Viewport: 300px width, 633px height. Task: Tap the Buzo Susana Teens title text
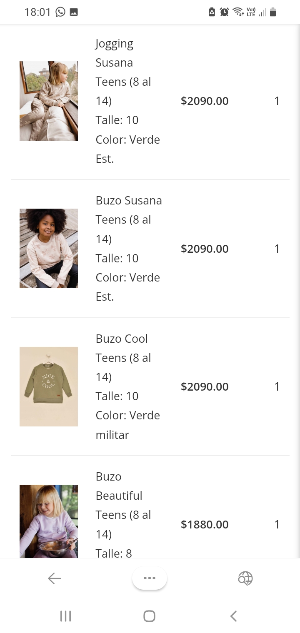click(x=128, y=219)
